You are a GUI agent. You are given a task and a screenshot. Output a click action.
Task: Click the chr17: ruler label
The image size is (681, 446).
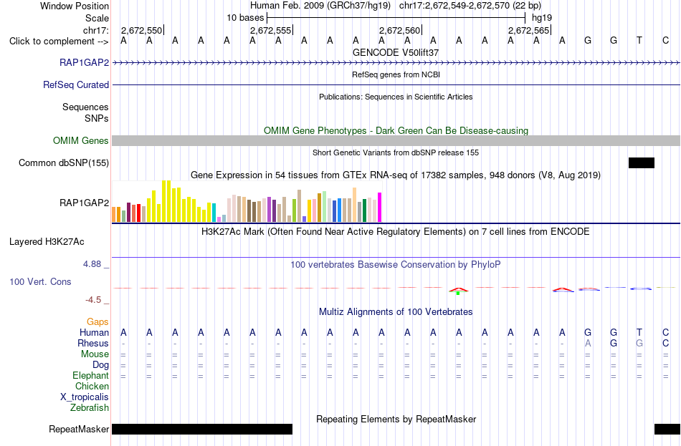click(x=95, y=30)
